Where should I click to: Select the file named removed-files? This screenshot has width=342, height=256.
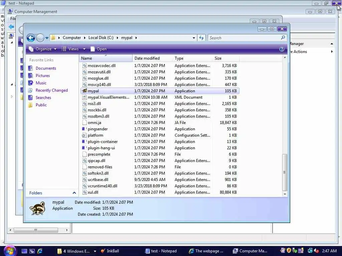coord(100,167)
